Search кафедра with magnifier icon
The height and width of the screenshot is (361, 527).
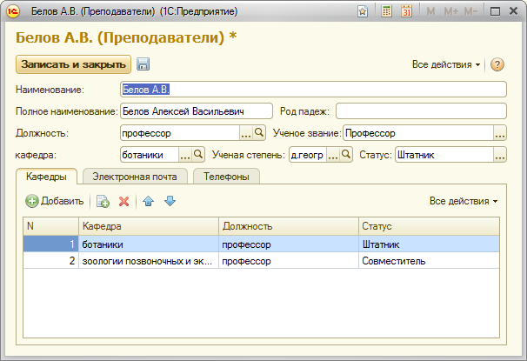coord(198,155)
